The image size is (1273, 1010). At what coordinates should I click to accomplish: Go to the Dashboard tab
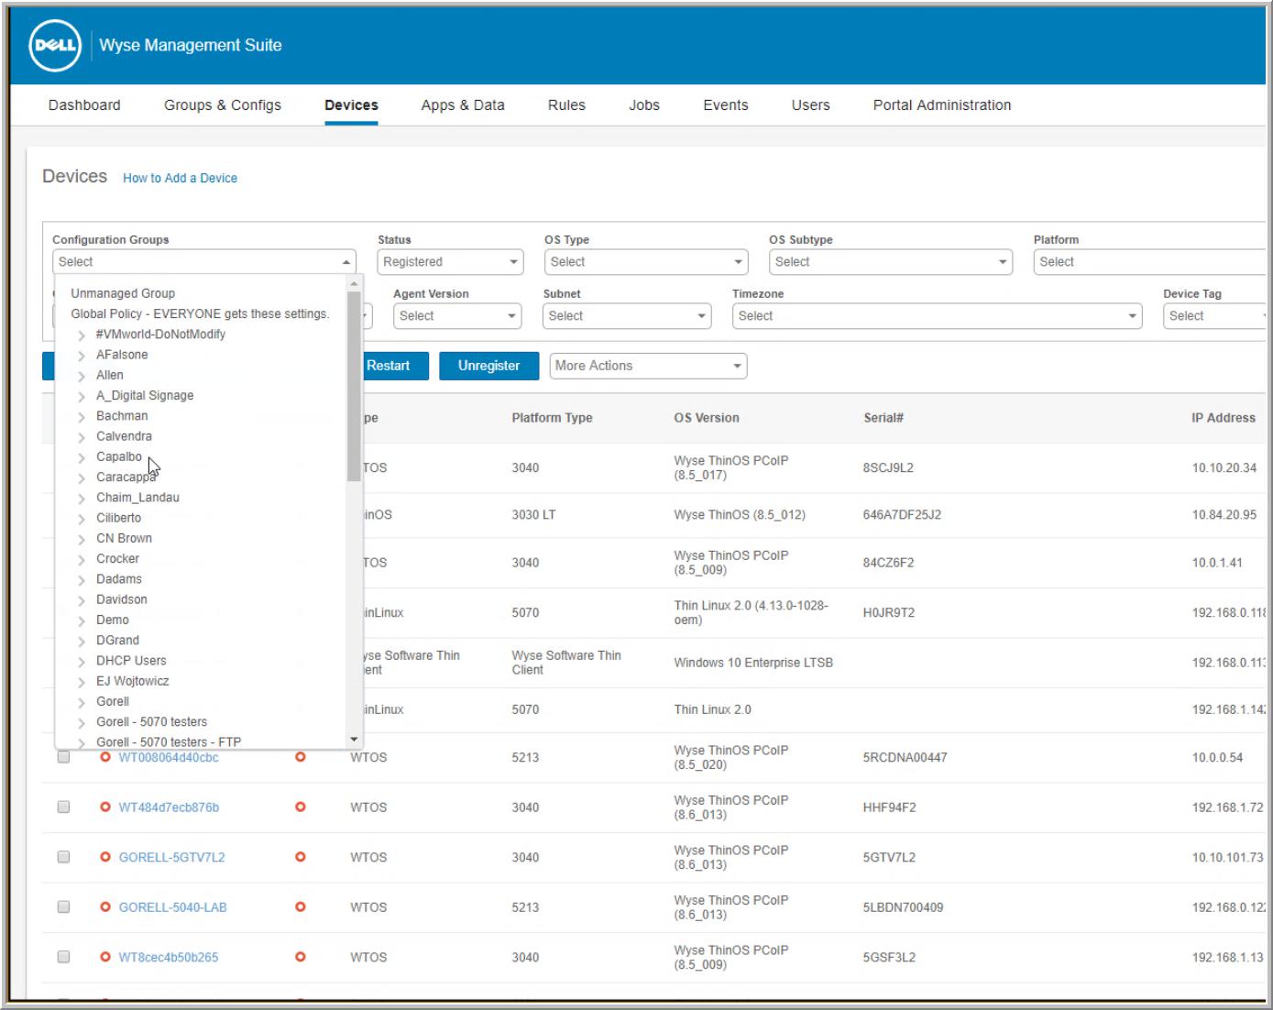(x=84, y=105)
